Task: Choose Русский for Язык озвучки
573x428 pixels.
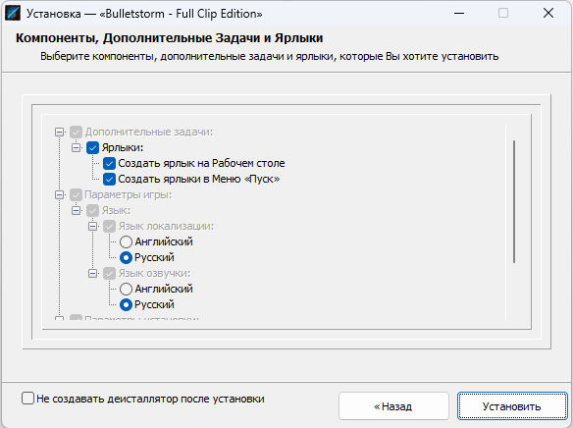Action: 126,305
